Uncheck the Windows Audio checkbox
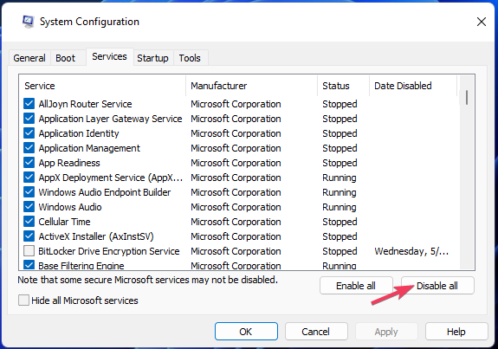 29,207
